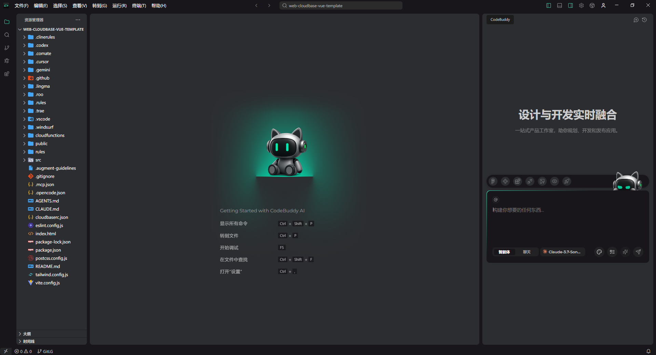Switch to 智能体 agent mode

tap(504, 252)
